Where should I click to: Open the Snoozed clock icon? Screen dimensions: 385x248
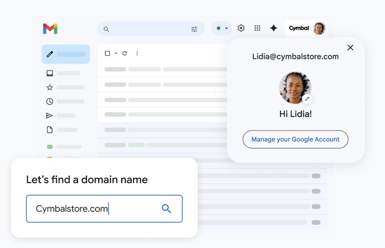point(50,101)
